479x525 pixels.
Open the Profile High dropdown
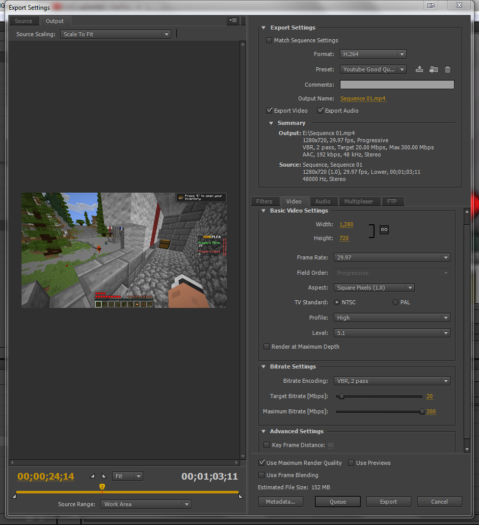coord(392,318)
